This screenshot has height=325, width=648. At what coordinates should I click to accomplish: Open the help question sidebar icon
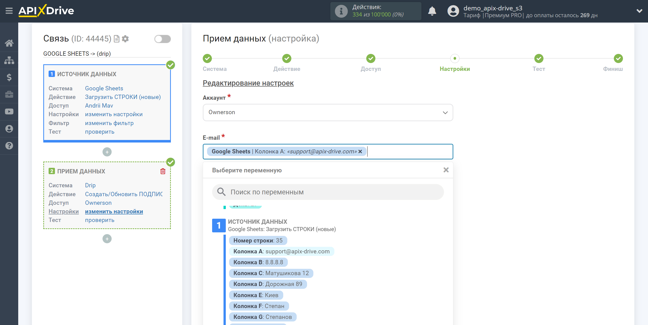[x=9, y=146]
